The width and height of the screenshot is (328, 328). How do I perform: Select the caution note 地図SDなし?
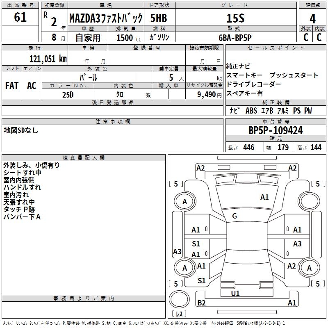pyautogui.click(x=21, y=130)
